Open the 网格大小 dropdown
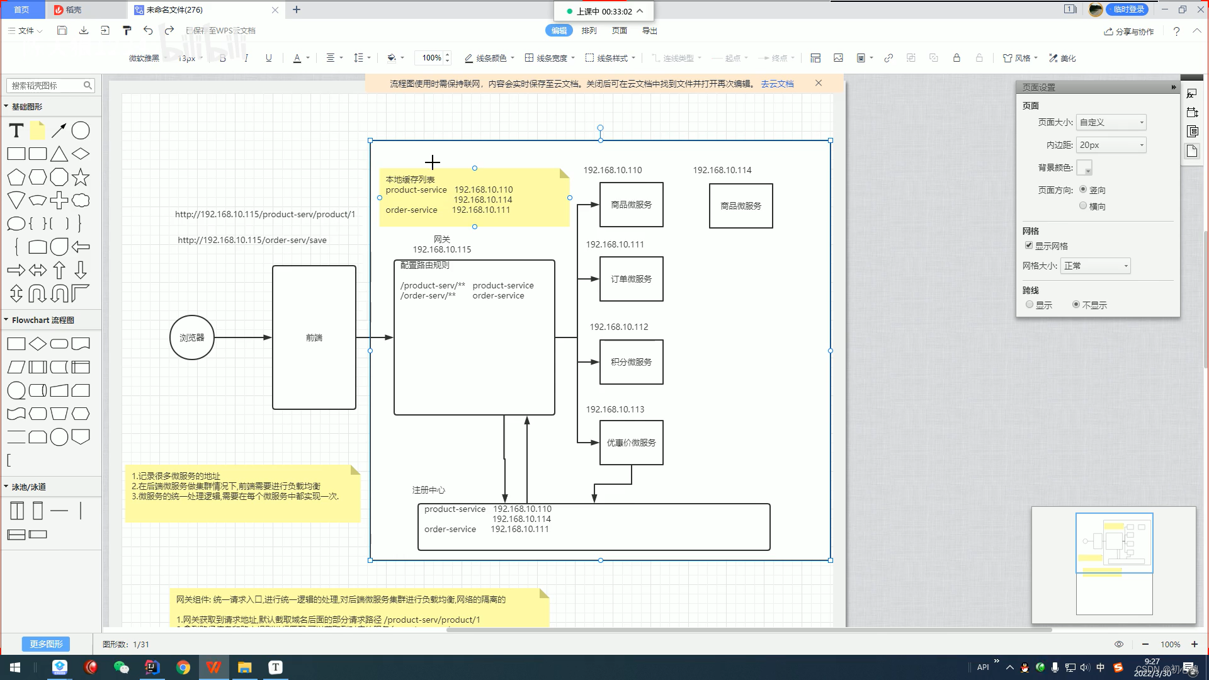The image size is (1209, 680). [1096, 266]
